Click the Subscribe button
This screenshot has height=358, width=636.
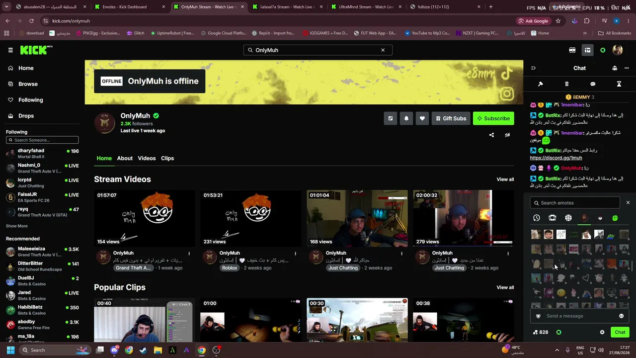493,118
